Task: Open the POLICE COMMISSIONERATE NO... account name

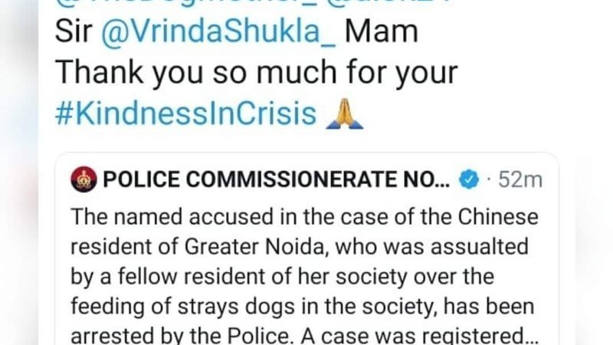Action: (277, 179)
